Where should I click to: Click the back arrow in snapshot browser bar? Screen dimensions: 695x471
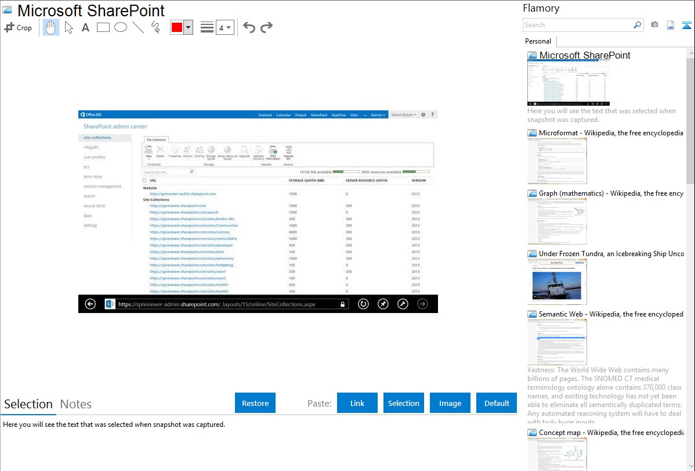(x=91, y=304)
